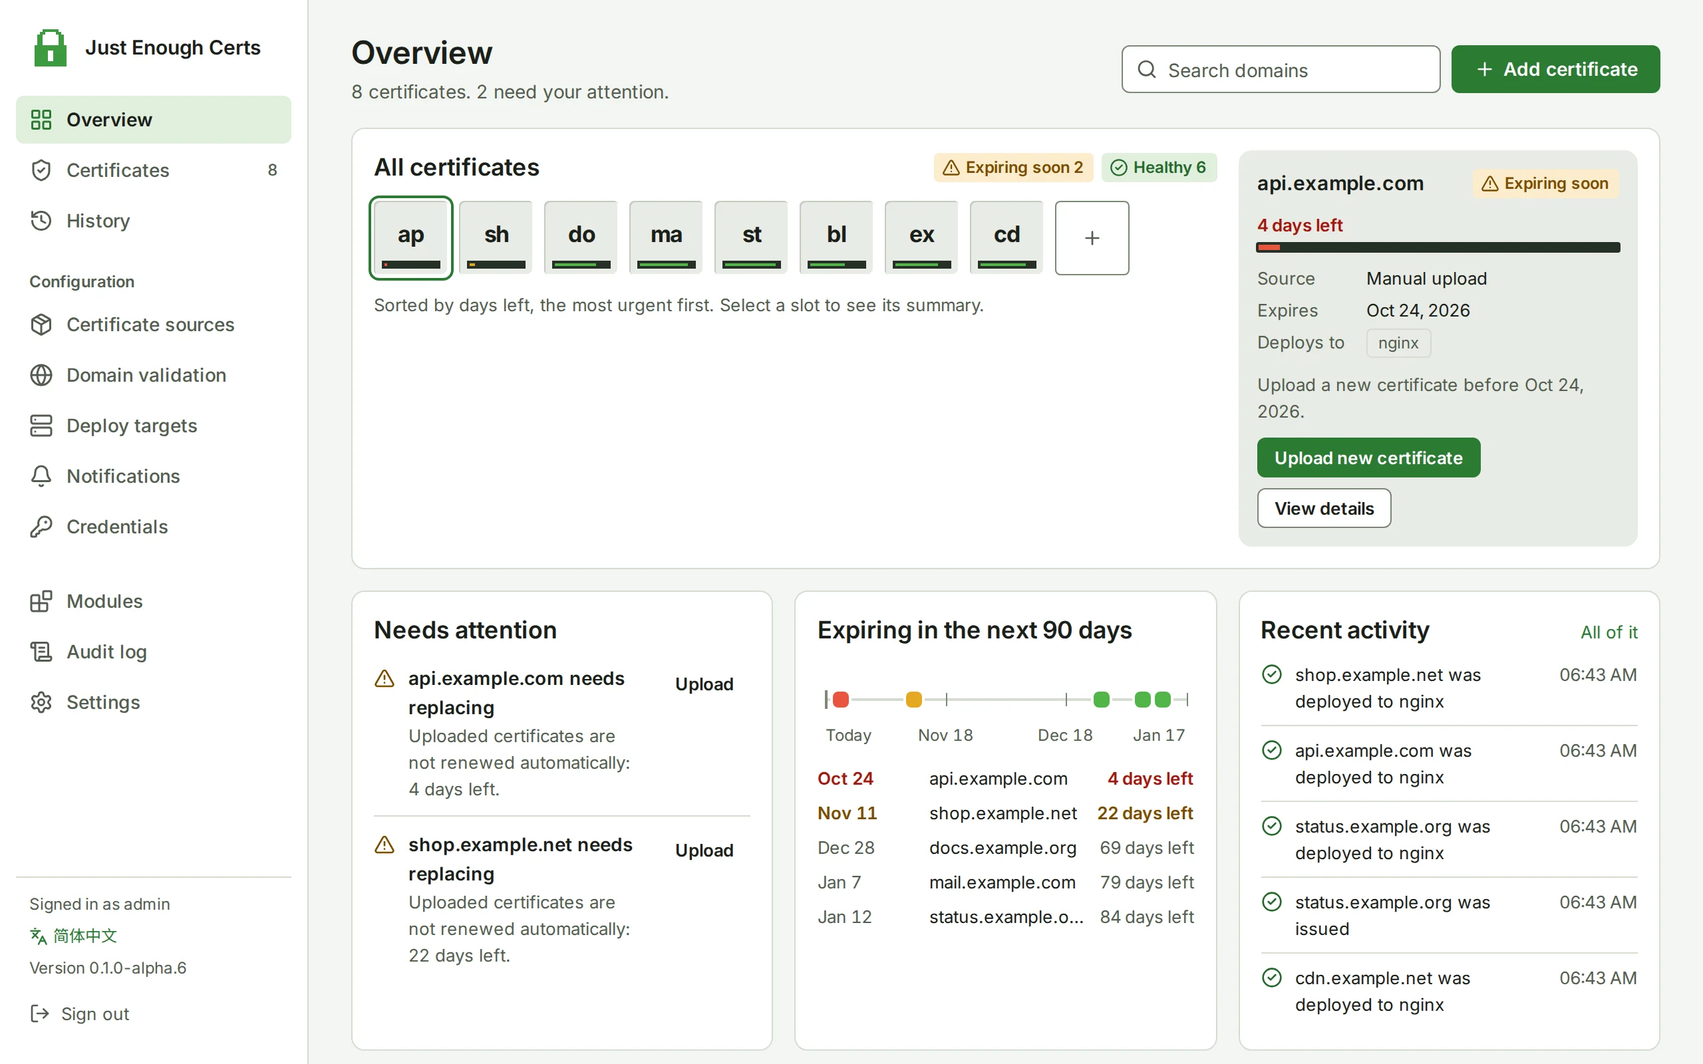The height and width of the screenshot is (1064, 1703).
Task: Click warning icon beside shop.example.net needs replacing
Action: coord(385,845)
